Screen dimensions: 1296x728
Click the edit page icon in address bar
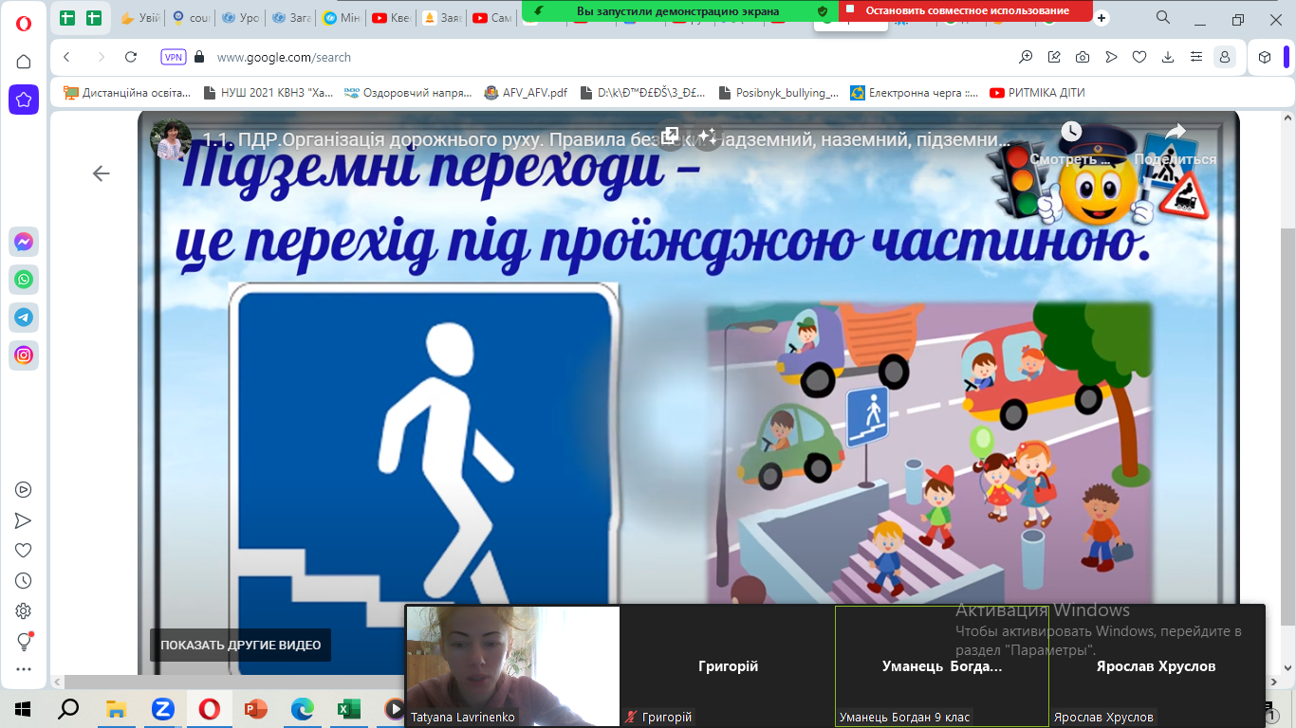tap(1054, 57)
